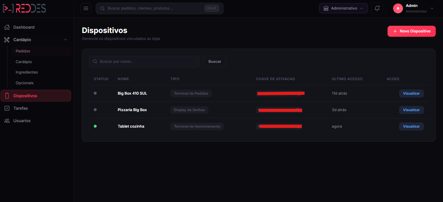Click the Usuarios people icon
Image resolution: width=443 pixels, height=202 pixels.
(7, 121)
